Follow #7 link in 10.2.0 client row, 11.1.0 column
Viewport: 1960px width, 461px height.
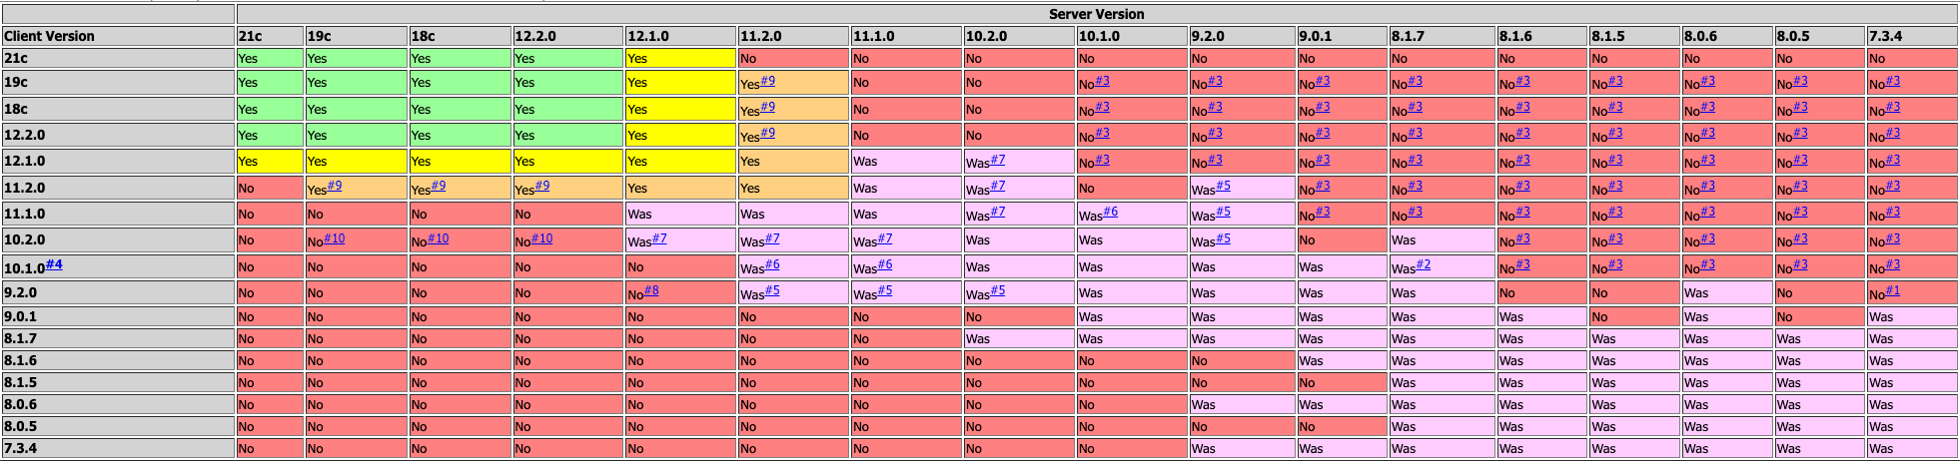pyautogui.click(x=885, y=238)
